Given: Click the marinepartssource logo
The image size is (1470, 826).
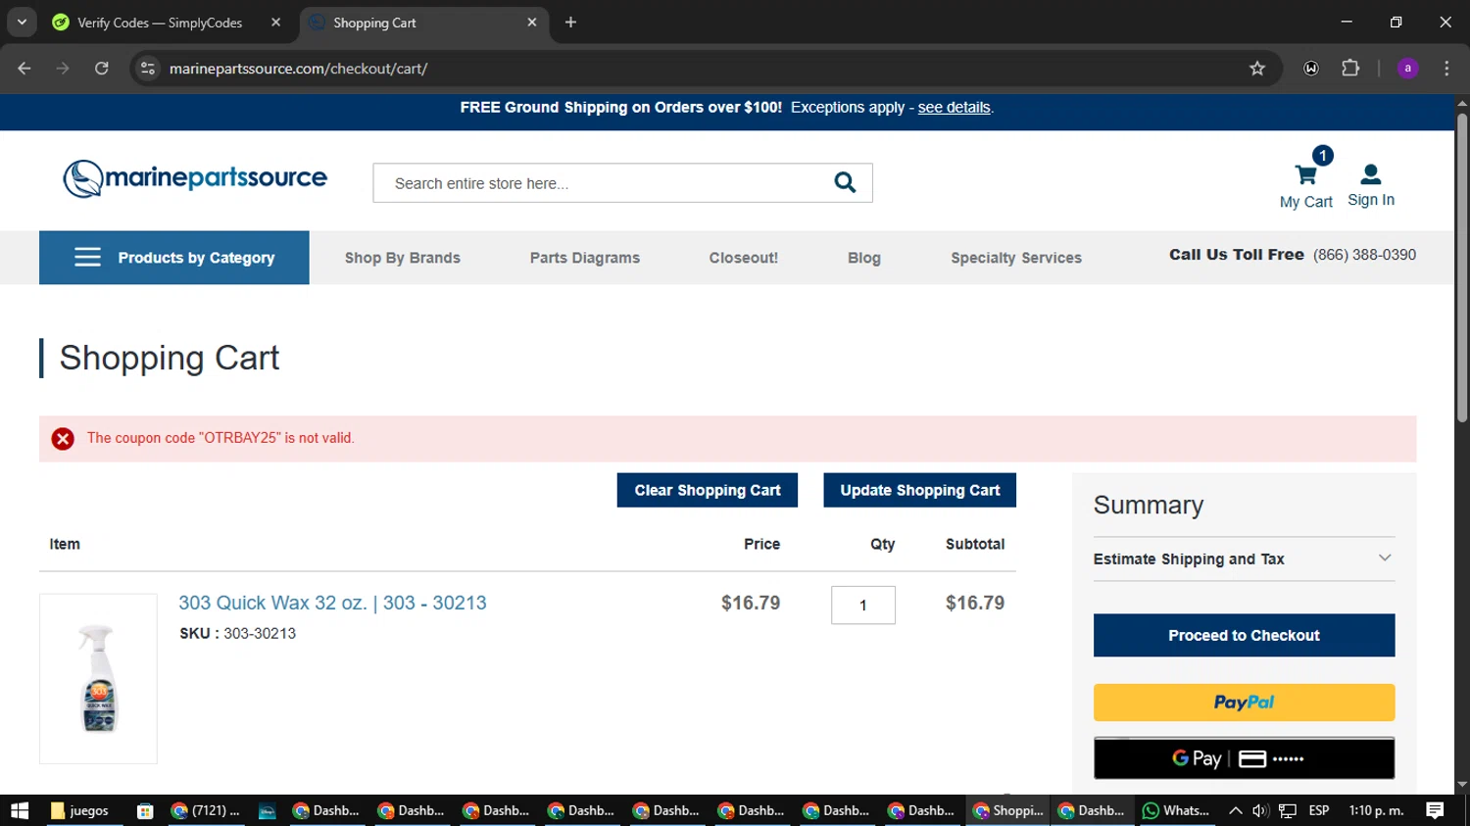Looking at the screenshot, I should pyautogui.click(x=195, y=178).
